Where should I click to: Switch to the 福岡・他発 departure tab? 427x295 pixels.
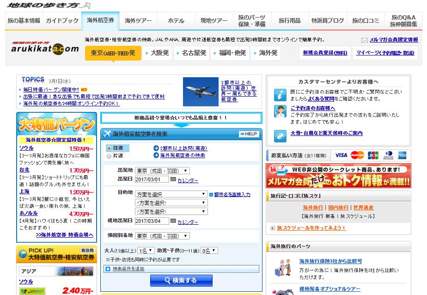click(x=230, y=53)
